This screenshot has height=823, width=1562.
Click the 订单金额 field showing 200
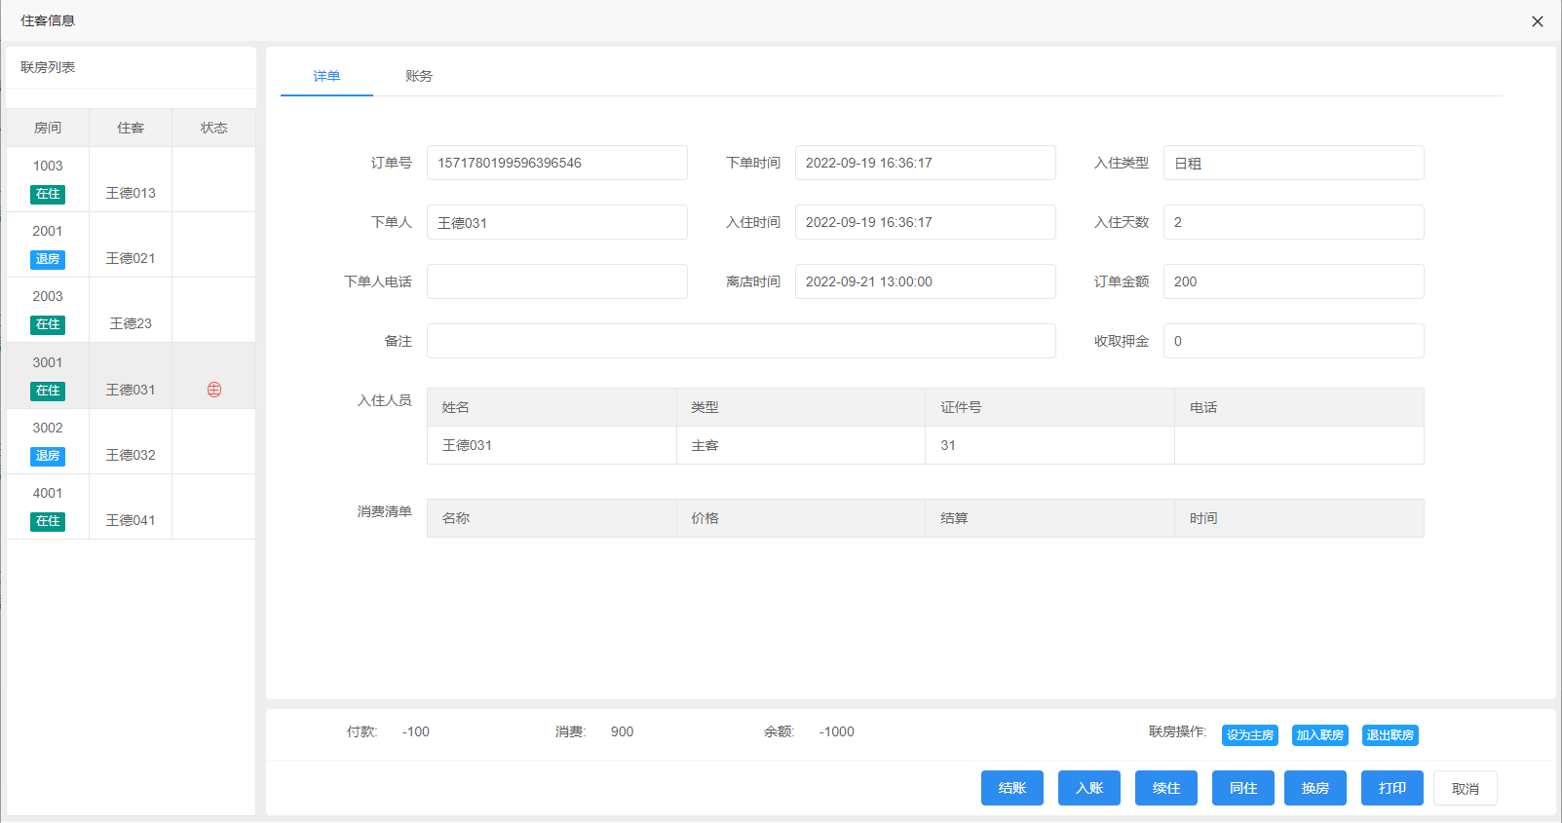[x=1294, y=281]
